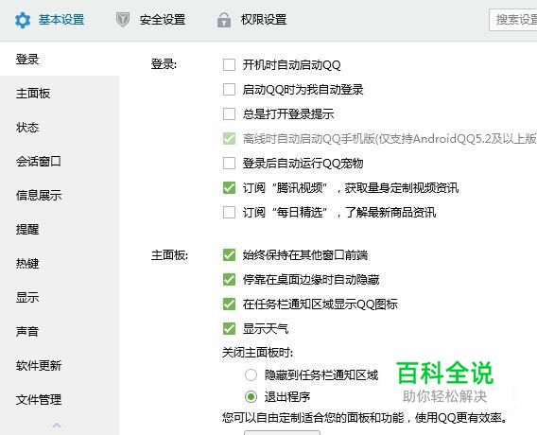Open the 基本设置 tab label
The image size is (537, 435).
point(61,20)
